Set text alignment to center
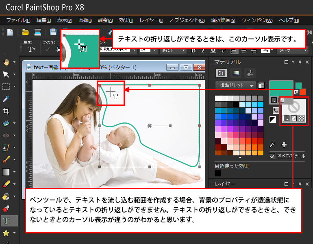This screenshot has width=313, height=244. [244, 50]
